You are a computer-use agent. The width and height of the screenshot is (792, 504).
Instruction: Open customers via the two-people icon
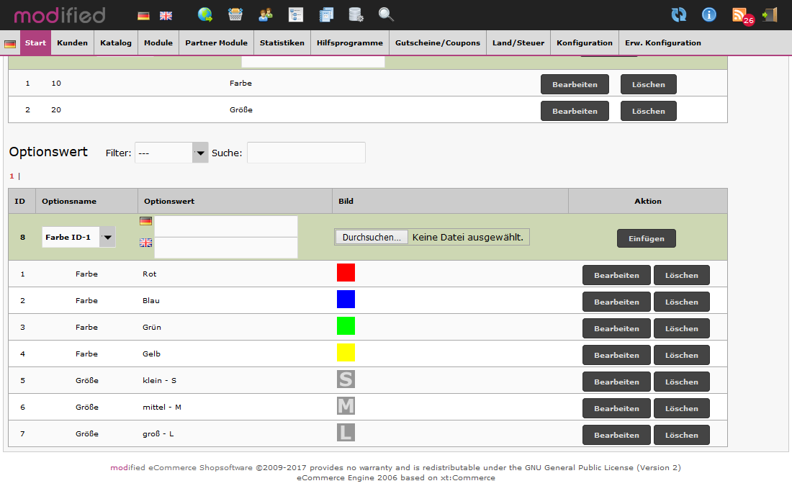(265, 14)
